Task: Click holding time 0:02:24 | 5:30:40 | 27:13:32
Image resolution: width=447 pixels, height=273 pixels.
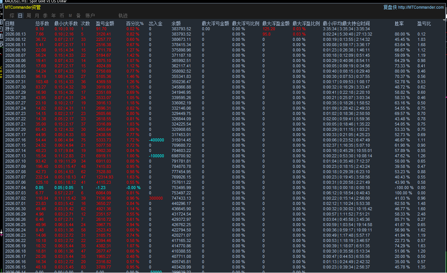Action: [x=348, y=34]
